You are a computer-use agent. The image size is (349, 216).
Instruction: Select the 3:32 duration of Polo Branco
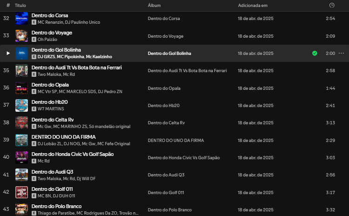point(330,210)
